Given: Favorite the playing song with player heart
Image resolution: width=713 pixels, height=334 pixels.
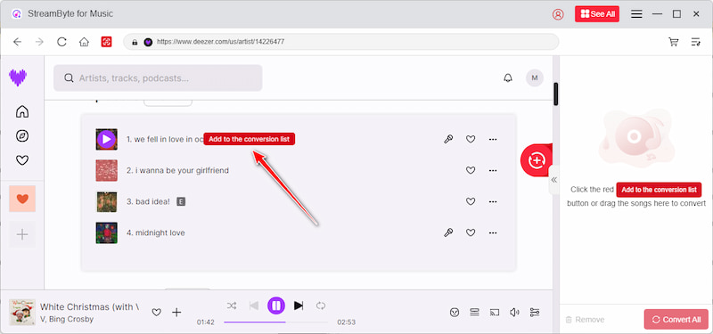Looking at the screenshot, I should click(x=157, y=313).
